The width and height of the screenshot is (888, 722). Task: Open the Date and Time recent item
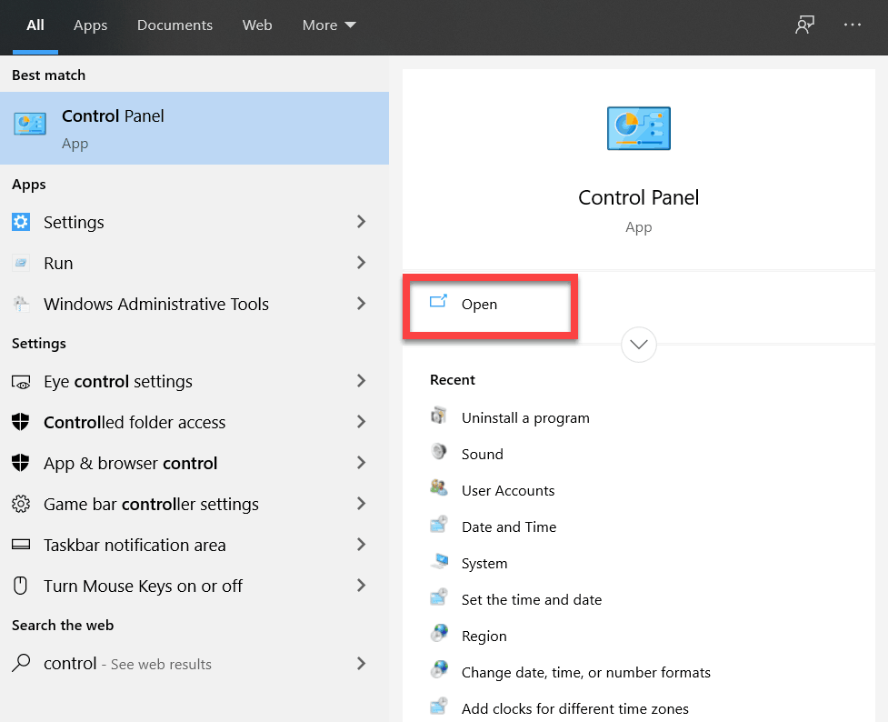pos(509,527)
